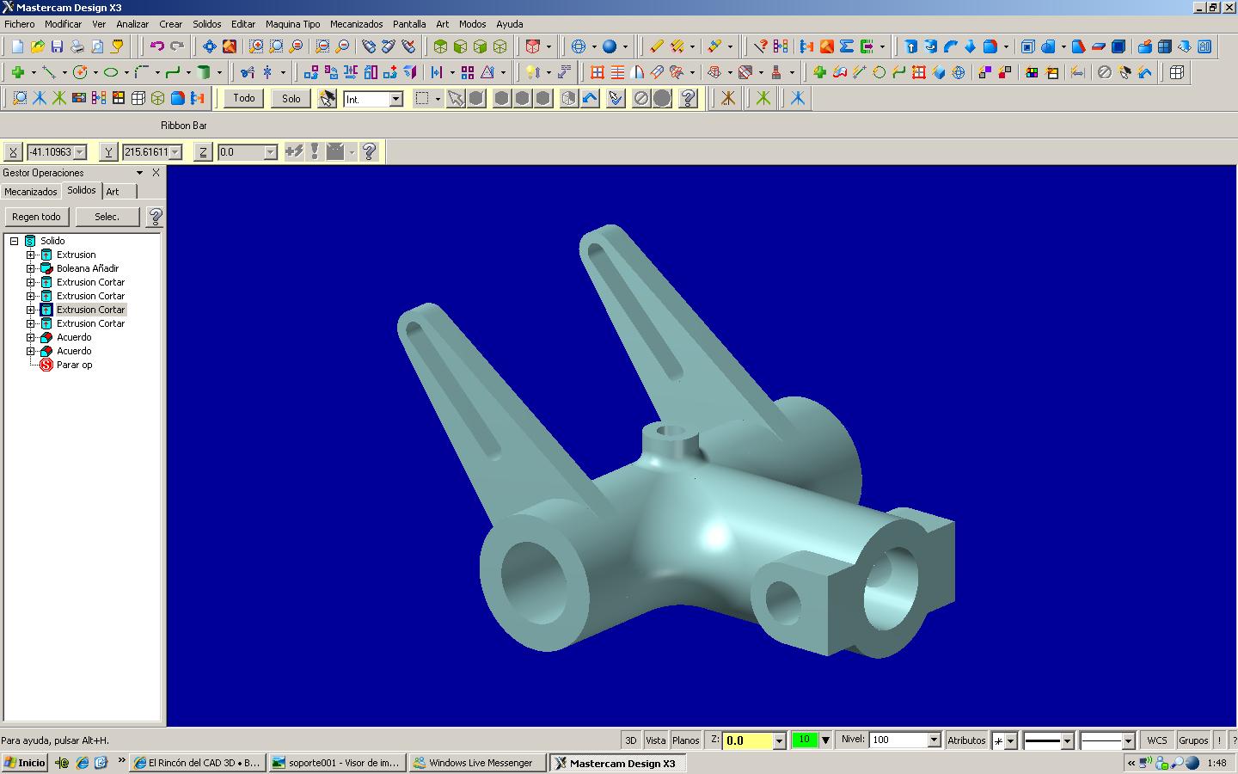Viewport: 1238px width, 774px height.
Task: Save with the floppy disk icon
Action: pyautogui.click(x=57, y=46)
